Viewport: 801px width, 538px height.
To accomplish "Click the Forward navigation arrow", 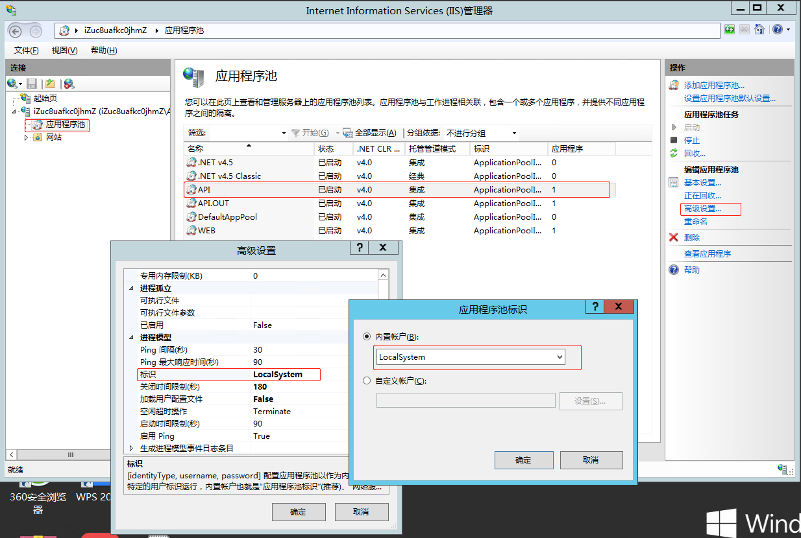I will pos(36,30).
